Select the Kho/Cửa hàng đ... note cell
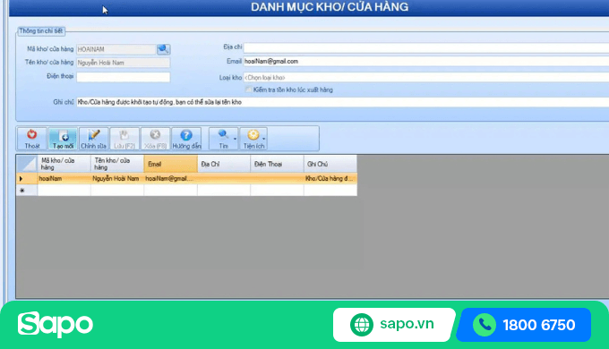The width and height of the screenshot is (609, 349). point(330,179)
